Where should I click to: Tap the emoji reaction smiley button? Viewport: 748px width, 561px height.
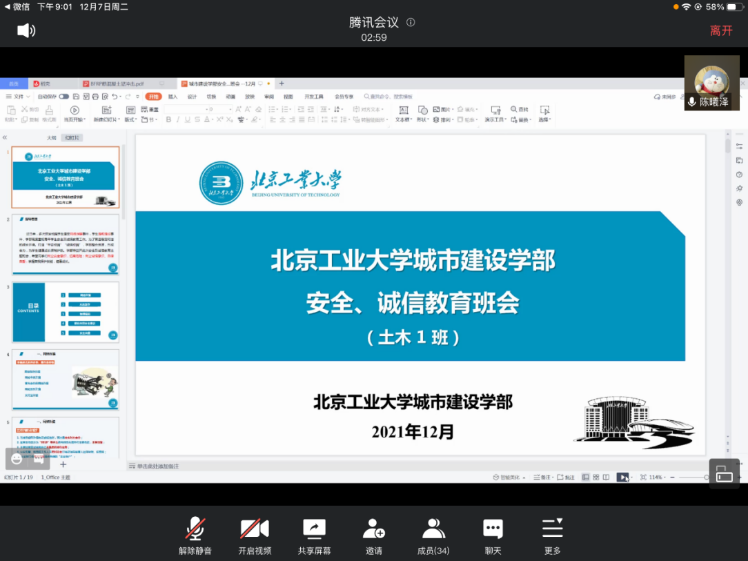17,459
